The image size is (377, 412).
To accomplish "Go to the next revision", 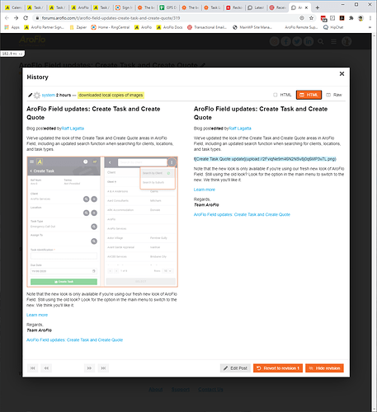I will (89, 368).
